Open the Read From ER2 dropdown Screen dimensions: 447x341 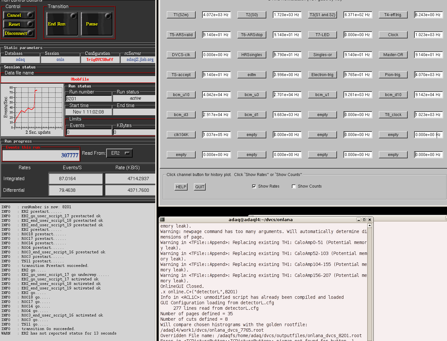pyautogui.click(x=120, y=153)
